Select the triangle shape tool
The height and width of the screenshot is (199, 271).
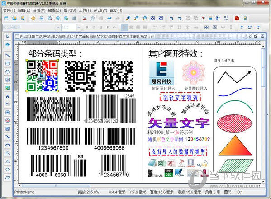pyautogui.click(x=7, y=161)
